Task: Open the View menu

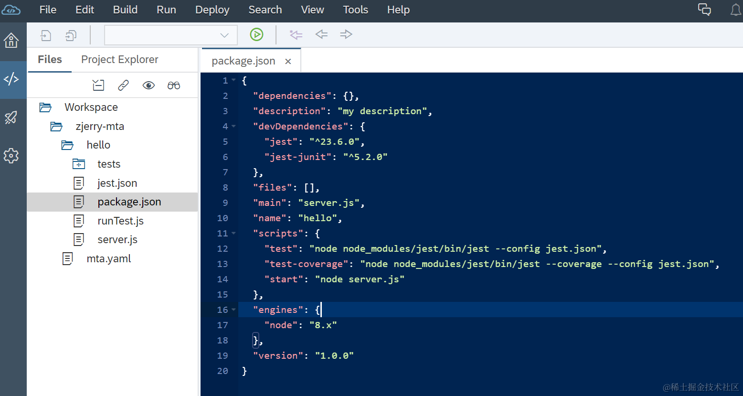Action: point(312,10)
